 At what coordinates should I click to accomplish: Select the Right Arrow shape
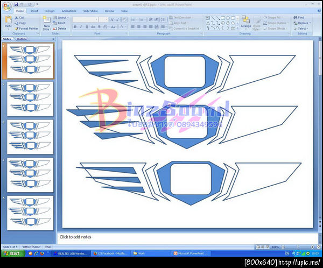[x=223, y=23]
